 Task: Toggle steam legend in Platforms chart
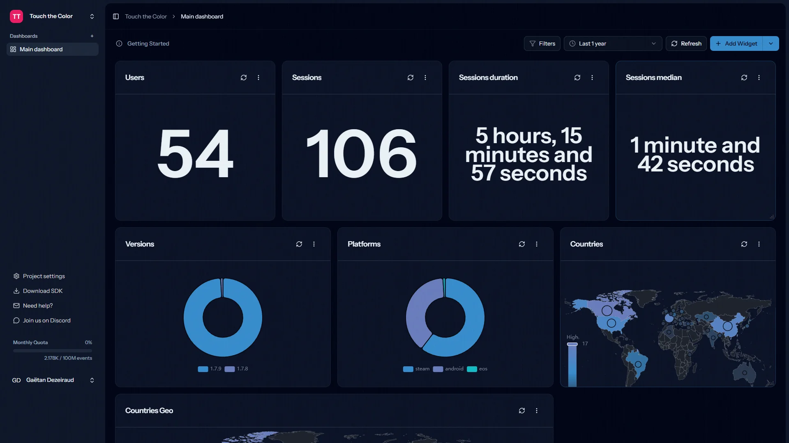(x=416, y=369)
